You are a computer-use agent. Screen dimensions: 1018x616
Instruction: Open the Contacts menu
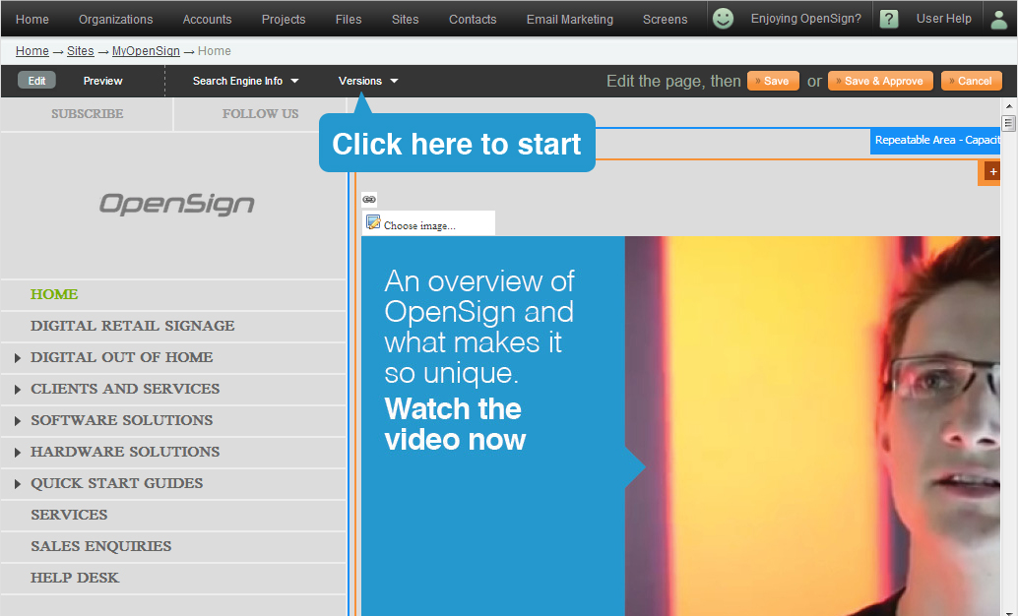pyautogui.click(x=473, y=19)
